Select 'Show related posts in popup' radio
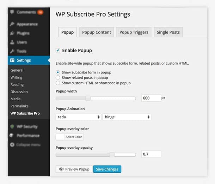The image size is (215, 184). [x=58, y=78]
